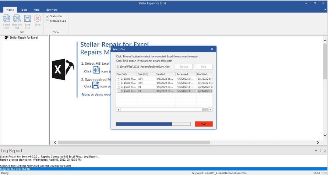
Task: Click the red Stop button
Action: pos(204,124)
